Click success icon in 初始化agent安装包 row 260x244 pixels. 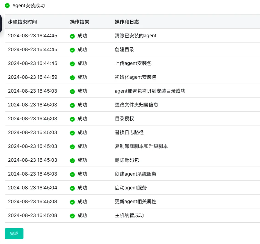(x=72, y=77)
